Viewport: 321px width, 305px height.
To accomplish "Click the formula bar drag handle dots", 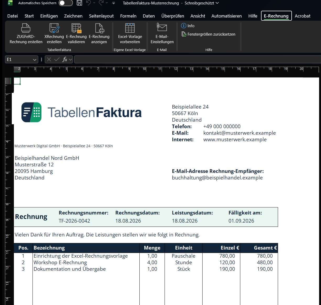I will tap(41, 59).
